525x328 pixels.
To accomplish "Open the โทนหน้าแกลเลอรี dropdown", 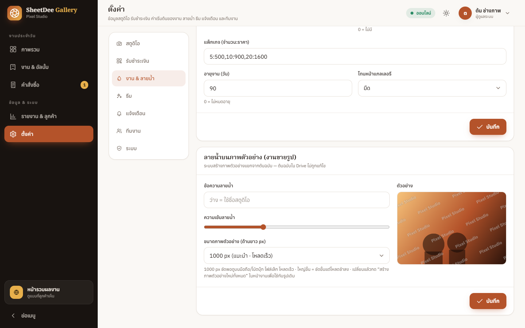I will (432, 88).
